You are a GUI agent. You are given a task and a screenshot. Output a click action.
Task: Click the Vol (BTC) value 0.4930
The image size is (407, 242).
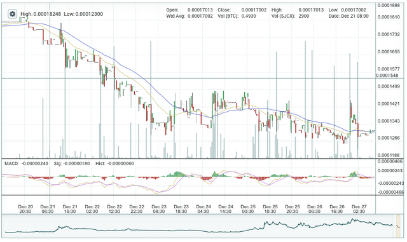tap(249, 16)
